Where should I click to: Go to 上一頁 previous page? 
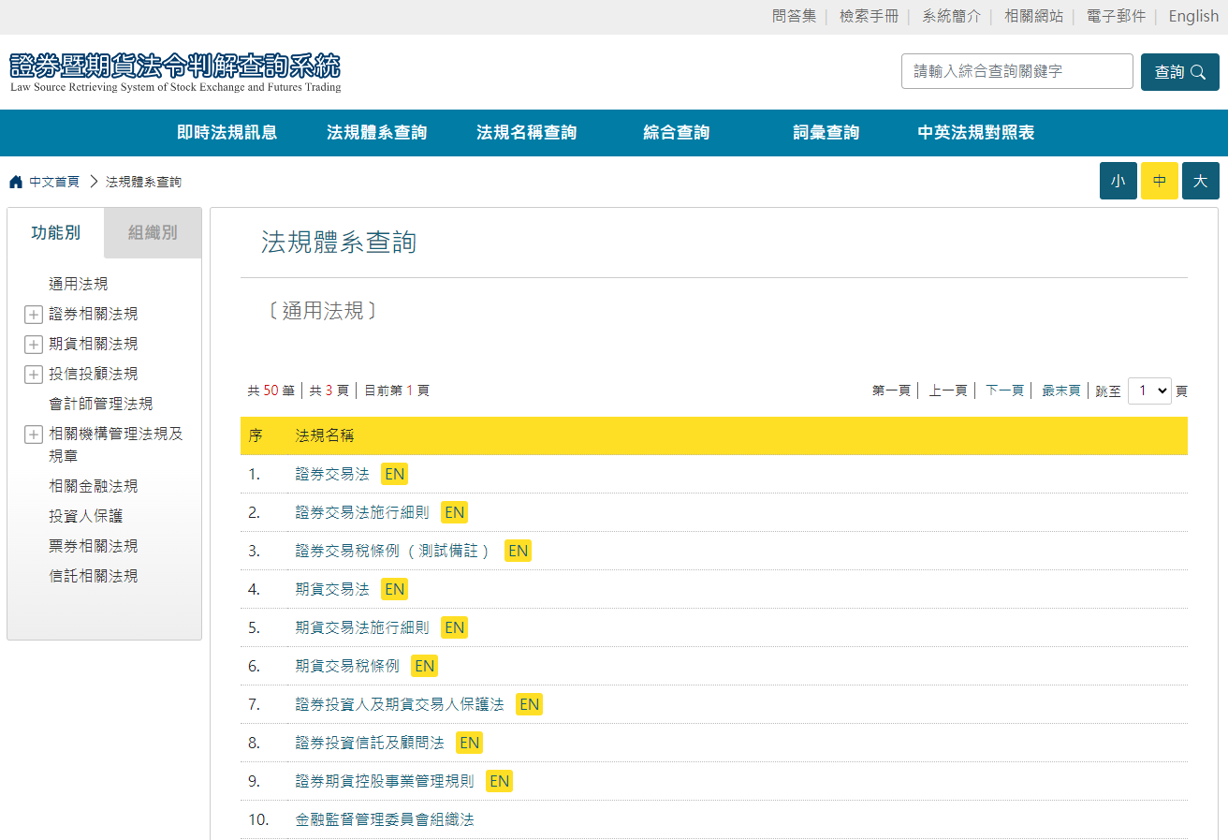pyautogui.click(x=948, y=391)
